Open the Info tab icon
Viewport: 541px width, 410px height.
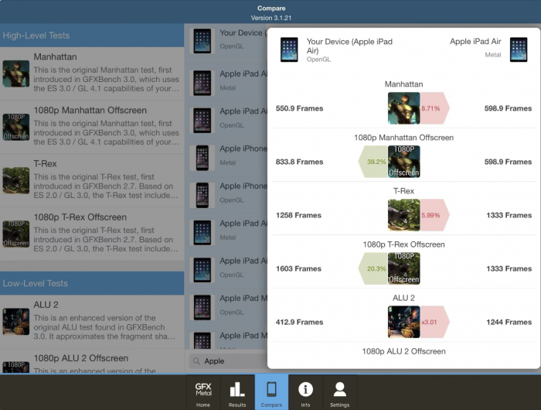[305, 392]
